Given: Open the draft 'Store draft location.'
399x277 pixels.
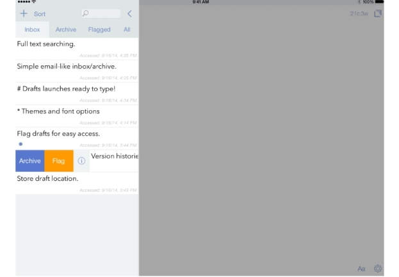Looking at the screenshot, I should click(77, 183).
